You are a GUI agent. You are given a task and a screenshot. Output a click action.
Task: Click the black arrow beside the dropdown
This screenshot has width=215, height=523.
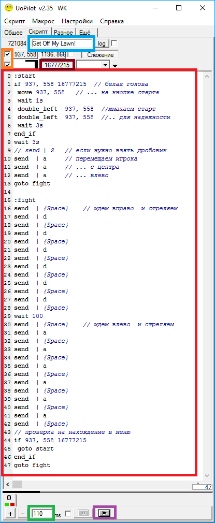click(115, 66)
